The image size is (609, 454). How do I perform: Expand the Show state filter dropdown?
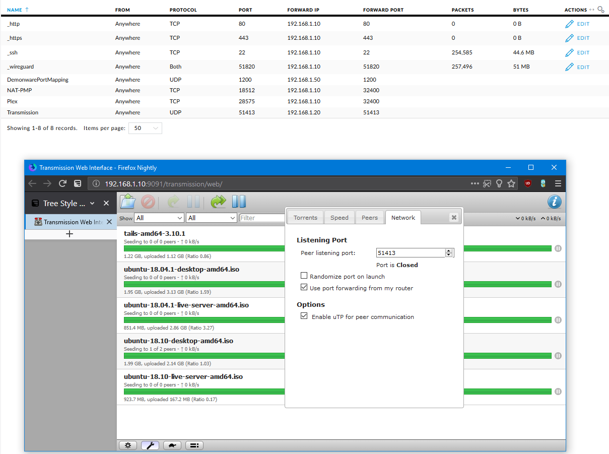pos(159,218)
